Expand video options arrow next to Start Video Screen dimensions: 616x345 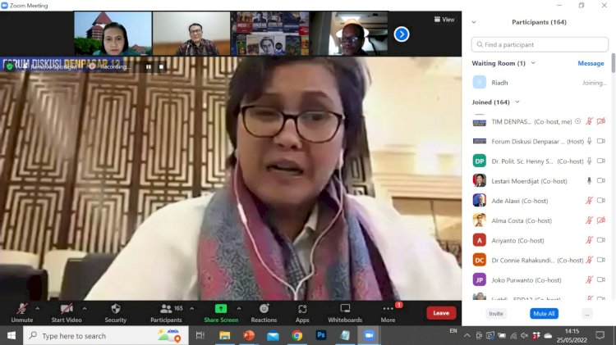tap(85, 309)
